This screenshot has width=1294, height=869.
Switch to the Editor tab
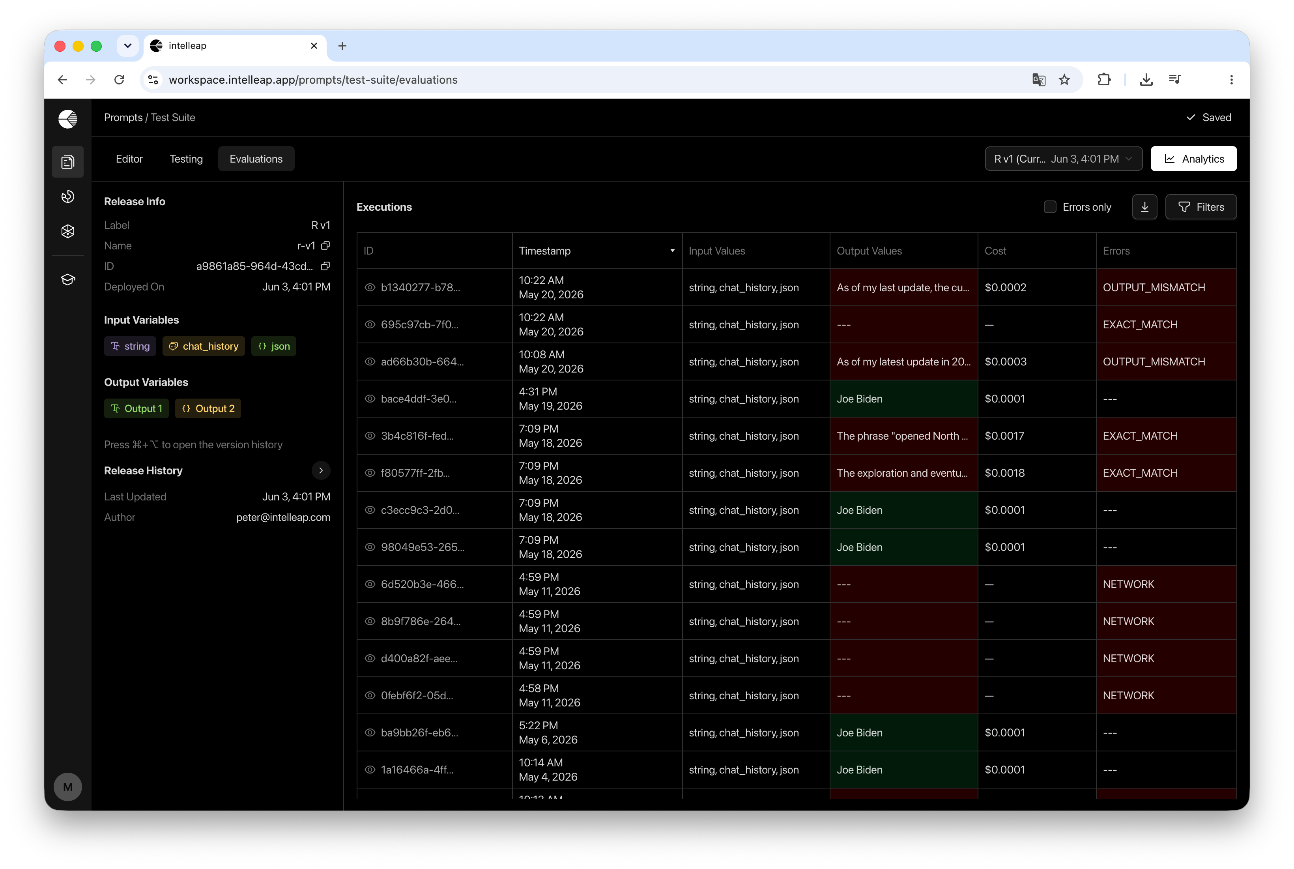click(129, 159)
